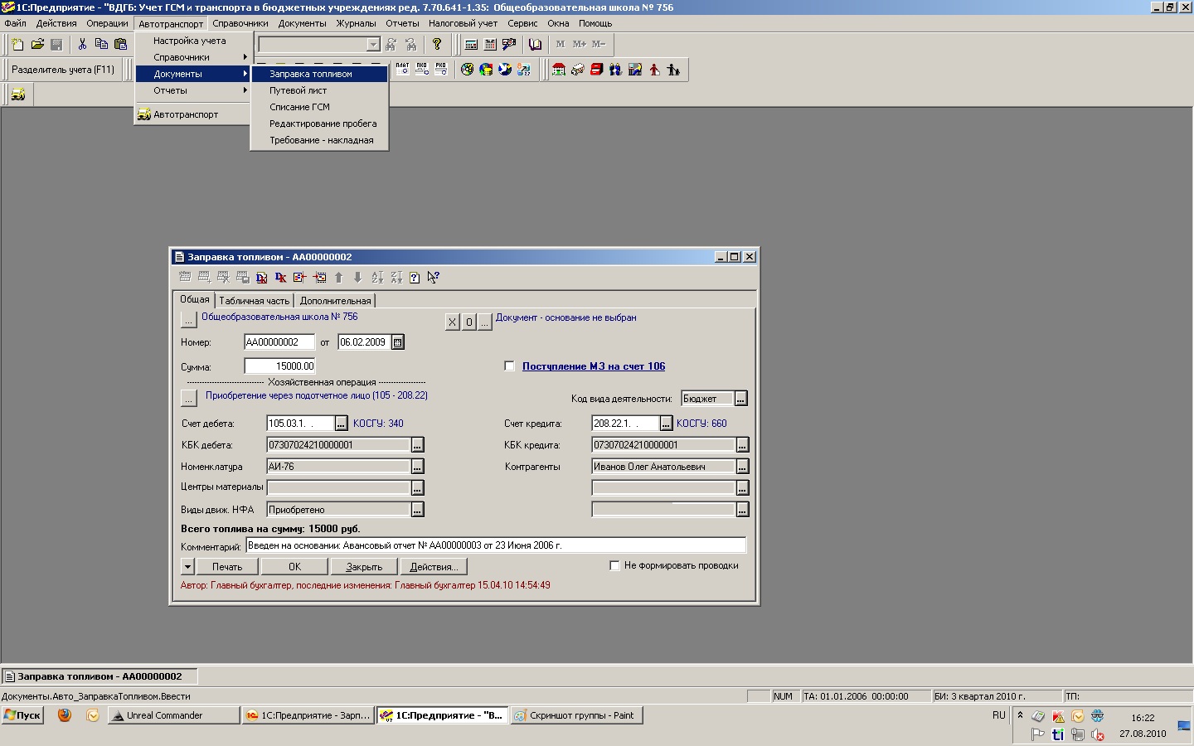Switch to the Дополнительная tab
Image resolution: width=1194 pixels, height=746 pixels.
pyautogui.click(x=335, y=301)
